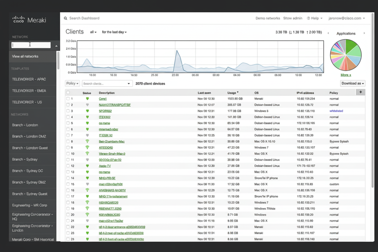Open the Applications pie chart
Image resolution: width=378 pixels, height=252 pixels.
click(346, 55)
